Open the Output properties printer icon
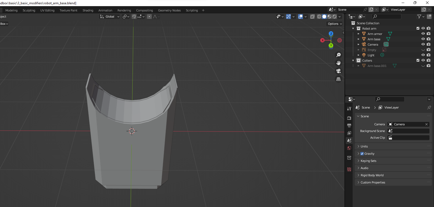This screenshot has width=434, height=207. click(x=349, y=125)
